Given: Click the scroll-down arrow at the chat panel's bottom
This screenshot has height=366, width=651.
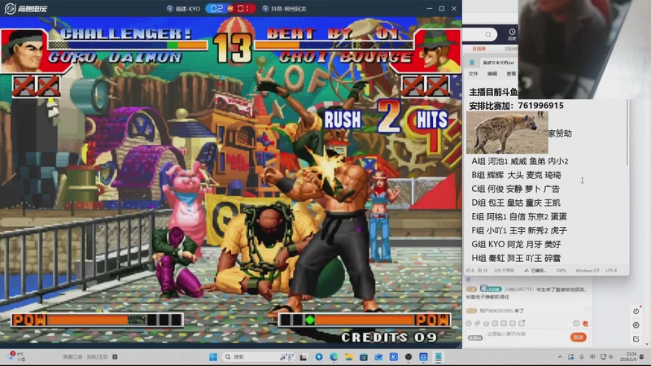Looking at the screenshot, I should pos(648,344).
